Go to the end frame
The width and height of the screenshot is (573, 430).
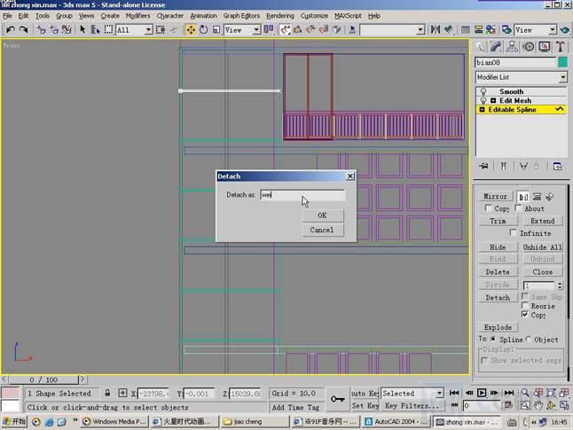pyautogui.click(x=508, y=393)
